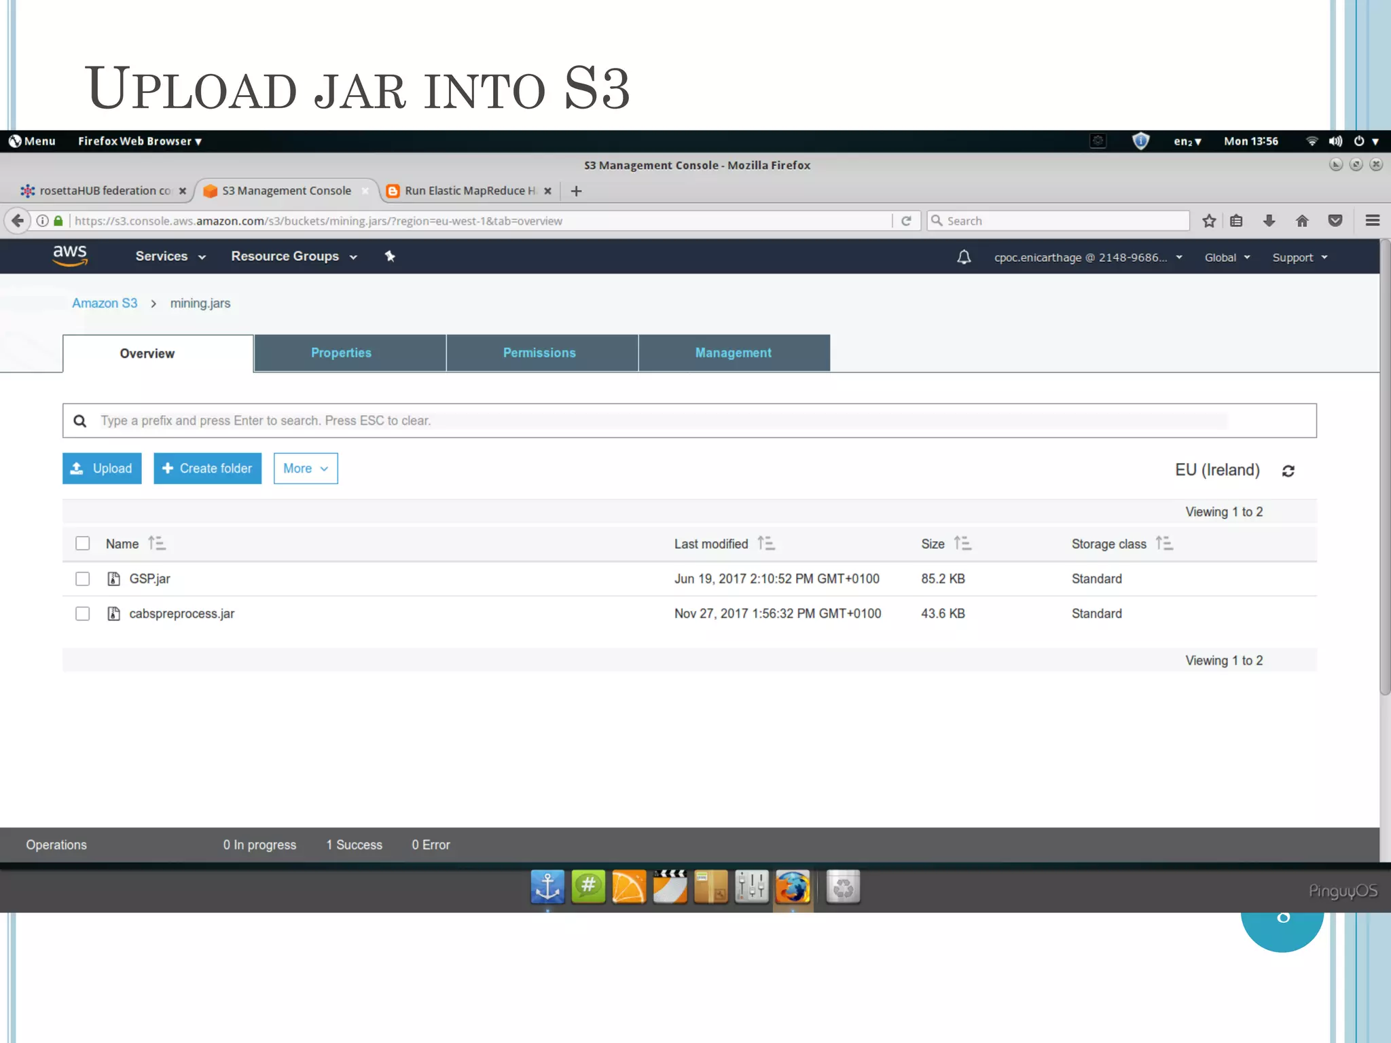1391x1043 pixels.
Task: Click the Firefox Search box
Action: (1058, 221)
